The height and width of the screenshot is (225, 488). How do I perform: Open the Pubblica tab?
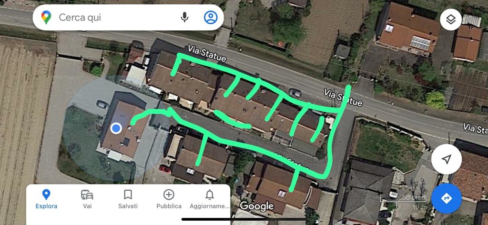[x=169, y=199]
